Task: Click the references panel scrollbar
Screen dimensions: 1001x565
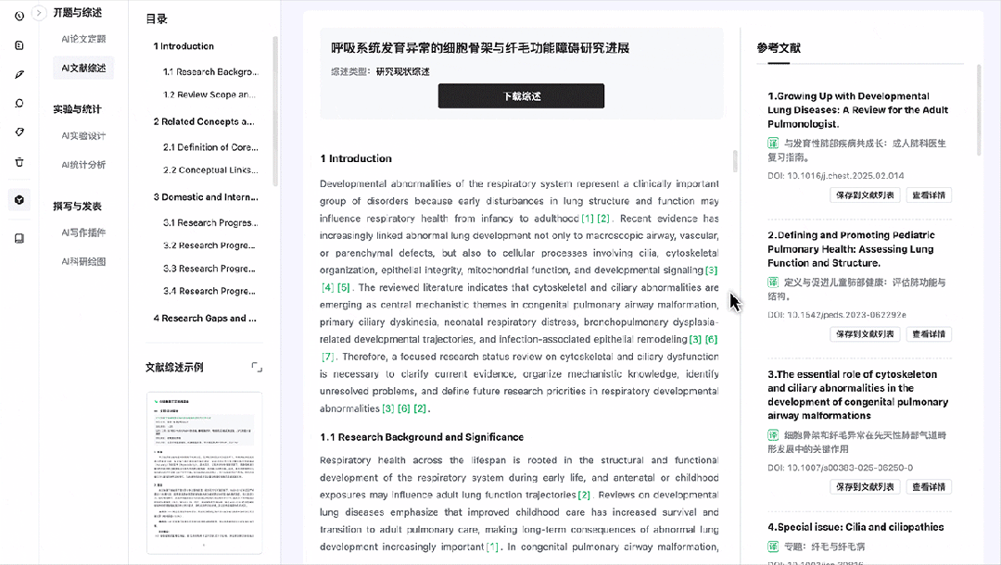Action: pos(978,109)
